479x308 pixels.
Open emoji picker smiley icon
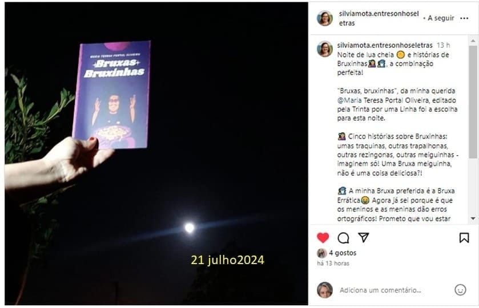point(460,290)
